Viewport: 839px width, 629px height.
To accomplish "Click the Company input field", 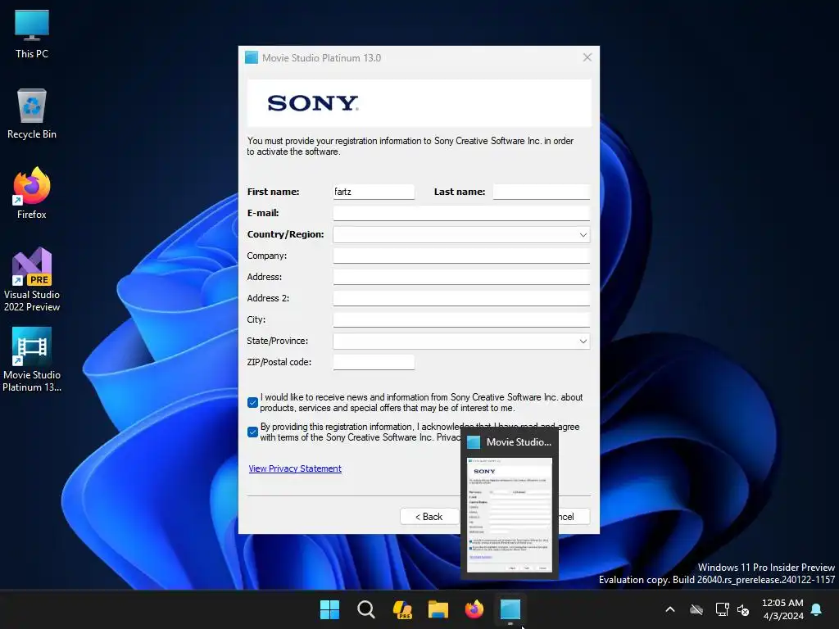I will click(x=461, y=256).
